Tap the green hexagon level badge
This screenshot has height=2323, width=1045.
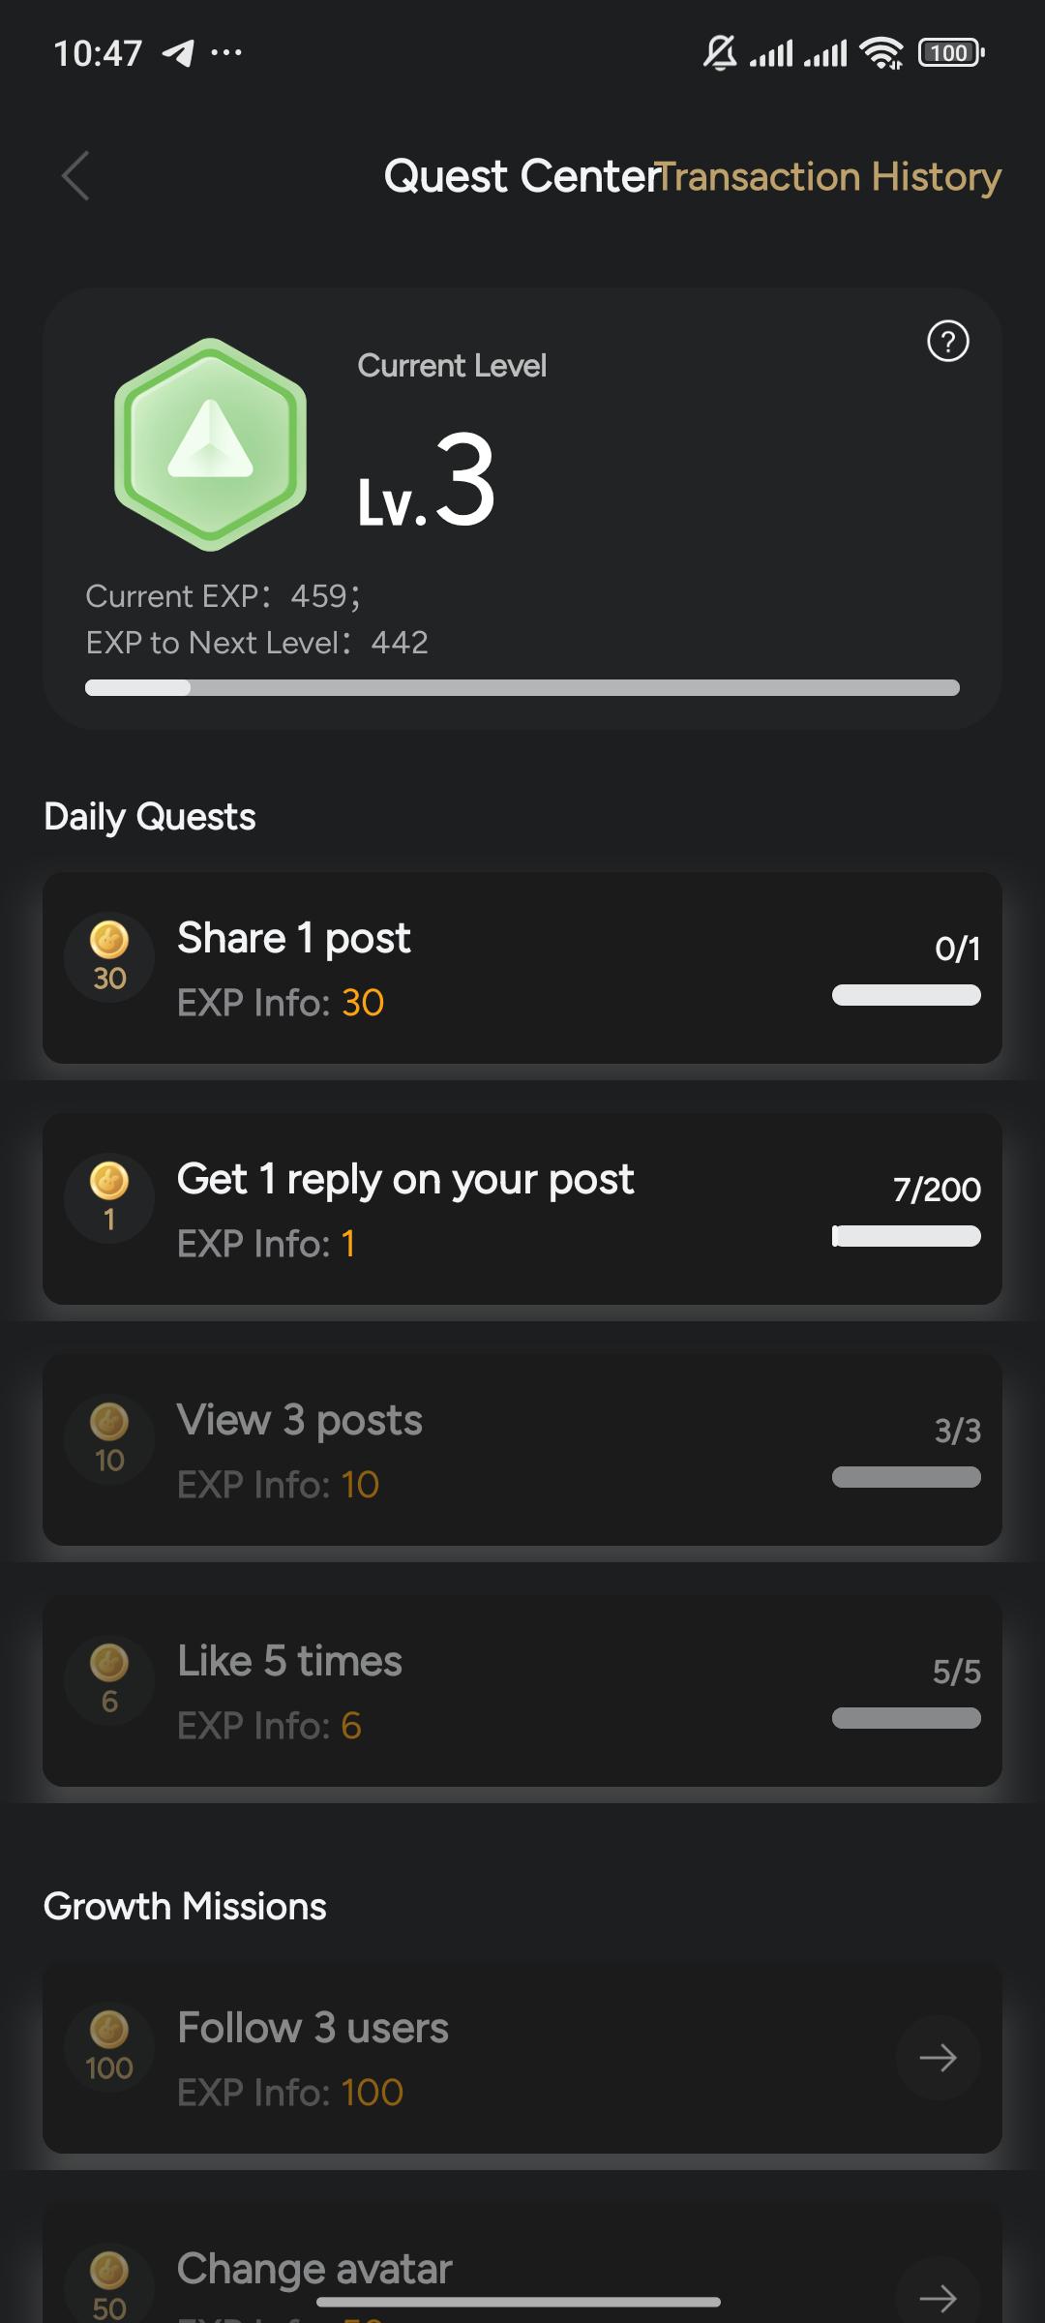[210, 444]
